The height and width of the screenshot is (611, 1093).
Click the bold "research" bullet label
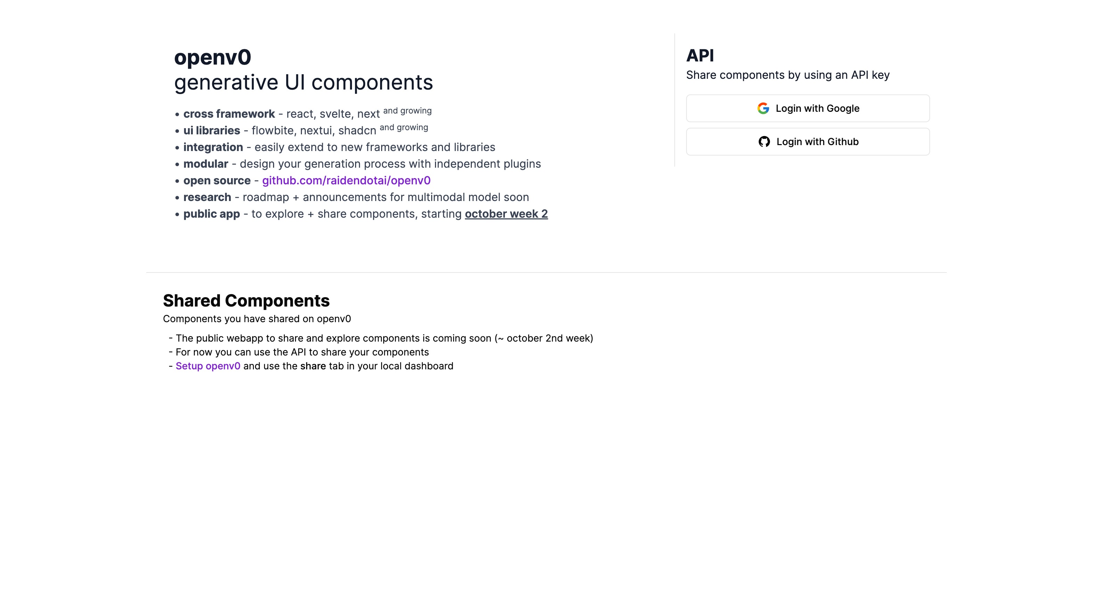tap(207, 197)
